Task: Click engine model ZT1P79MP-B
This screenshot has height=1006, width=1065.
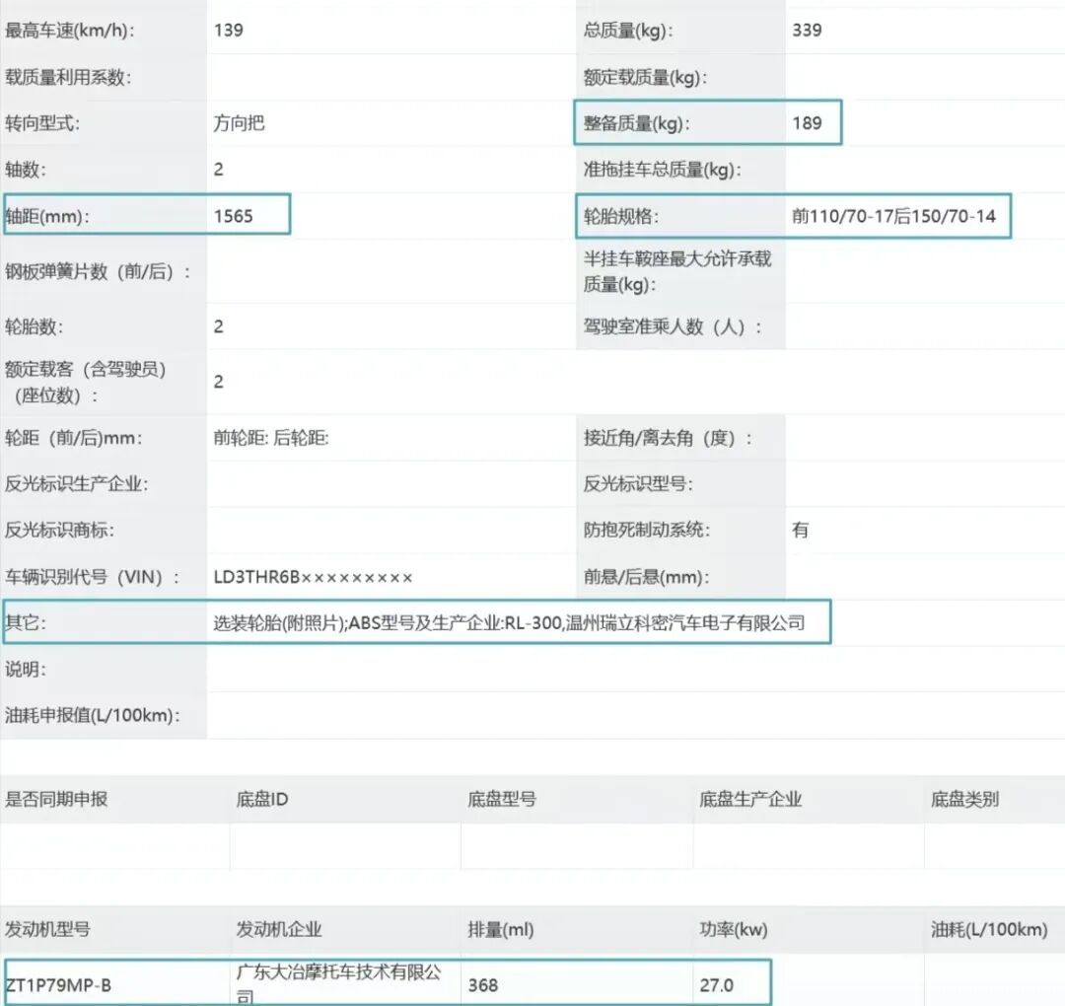Action: [58, 985]
